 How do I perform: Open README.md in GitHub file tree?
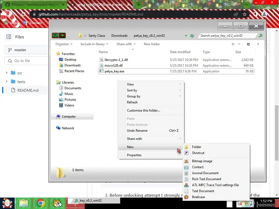28,90
